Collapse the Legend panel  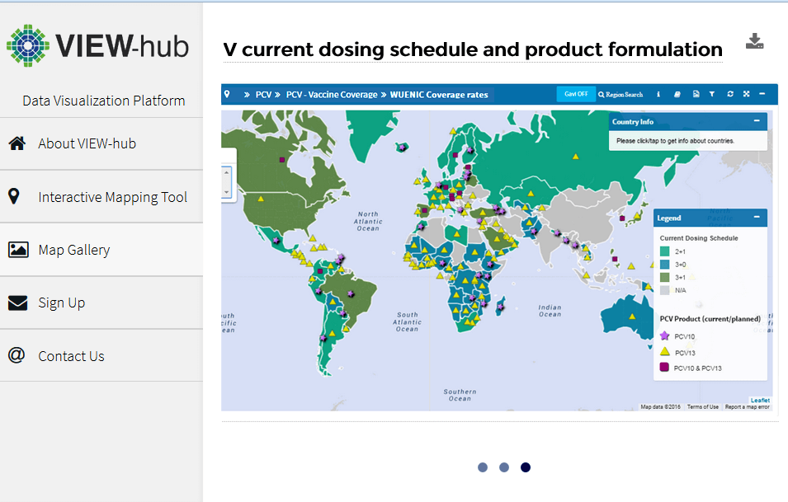(x=757, y=218)
